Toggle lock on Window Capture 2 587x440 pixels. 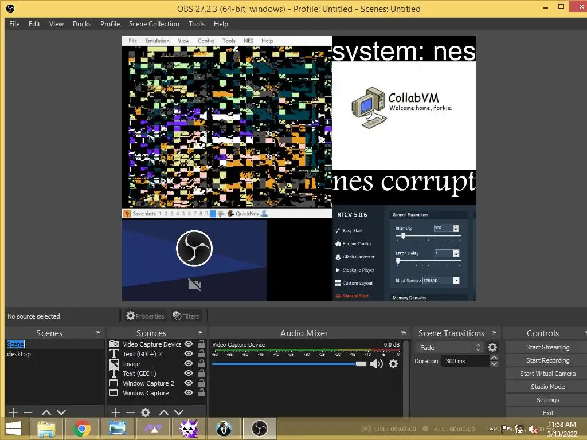click(201, 383)
